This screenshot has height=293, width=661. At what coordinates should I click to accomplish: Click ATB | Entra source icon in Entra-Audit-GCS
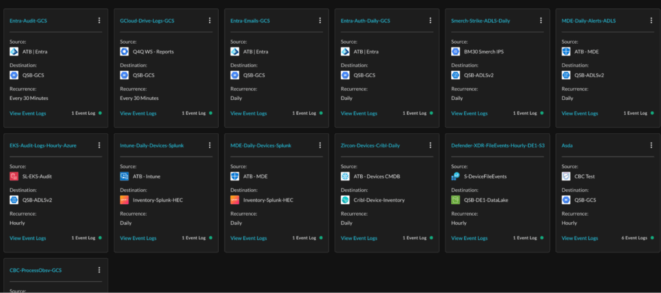(x=14, y=52)
